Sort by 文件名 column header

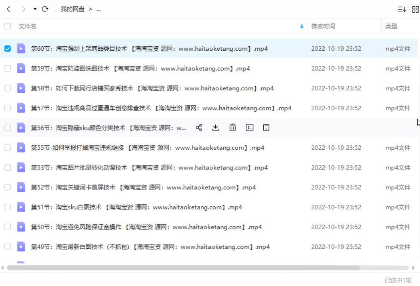[27, 26]
